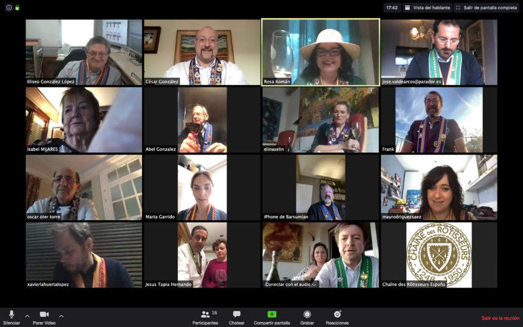Click the green encryption lock icon
Screen dimensions: 523x327
(17, 8)
